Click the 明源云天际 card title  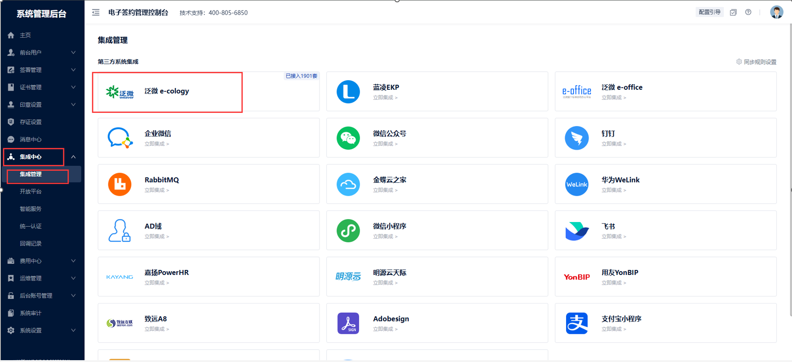pos(390,273)
